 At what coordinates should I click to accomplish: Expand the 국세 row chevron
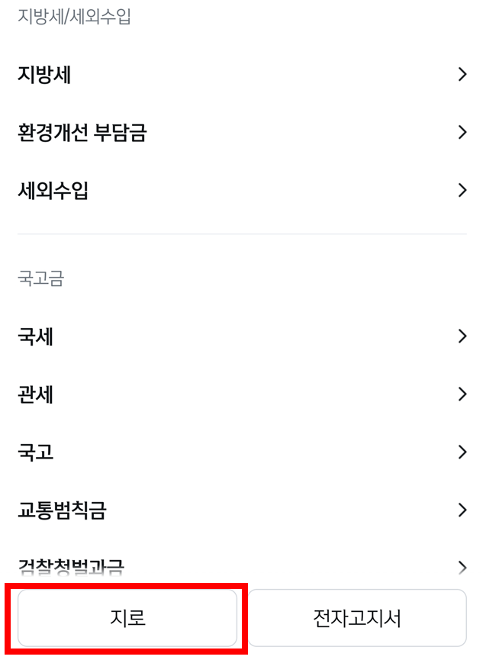(462, 336)
